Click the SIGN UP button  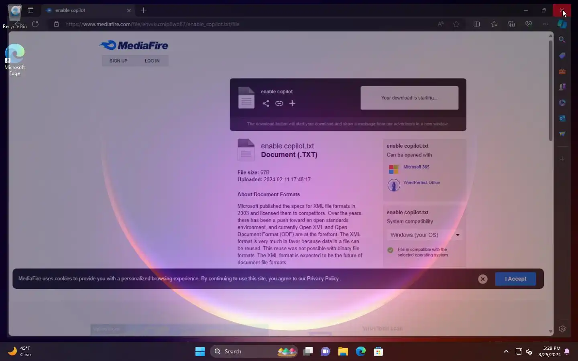(x=118, y=61)
